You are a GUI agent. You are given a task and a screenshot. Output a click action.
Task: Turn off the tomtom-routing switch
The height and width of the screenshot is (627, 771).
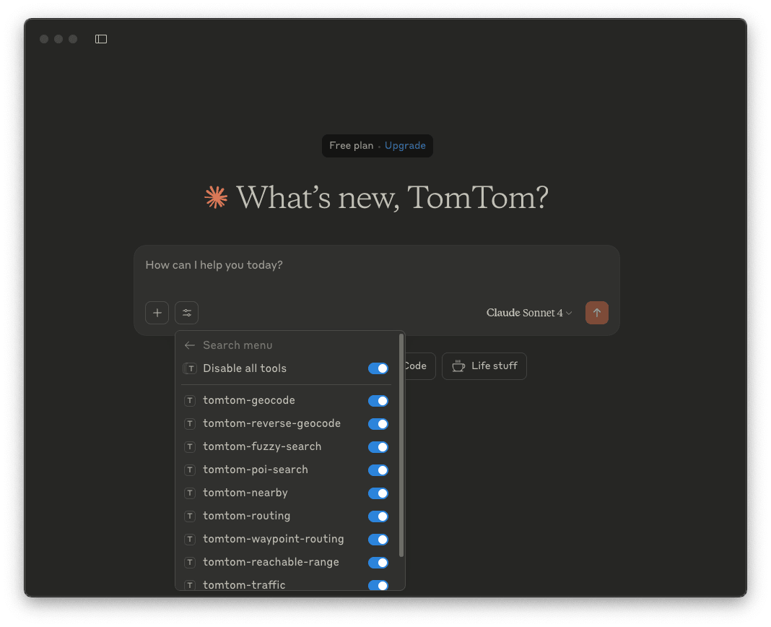click(378, 516)
